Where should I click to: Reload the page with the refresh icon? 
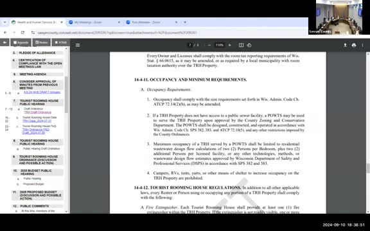[x=22, y=33]
